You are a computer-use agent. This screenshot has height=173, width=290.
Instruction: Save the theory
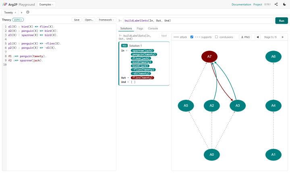(77, 20)
